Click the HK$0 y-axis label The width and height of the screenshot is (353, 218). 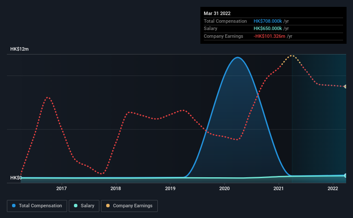click(x=16, y=178)
